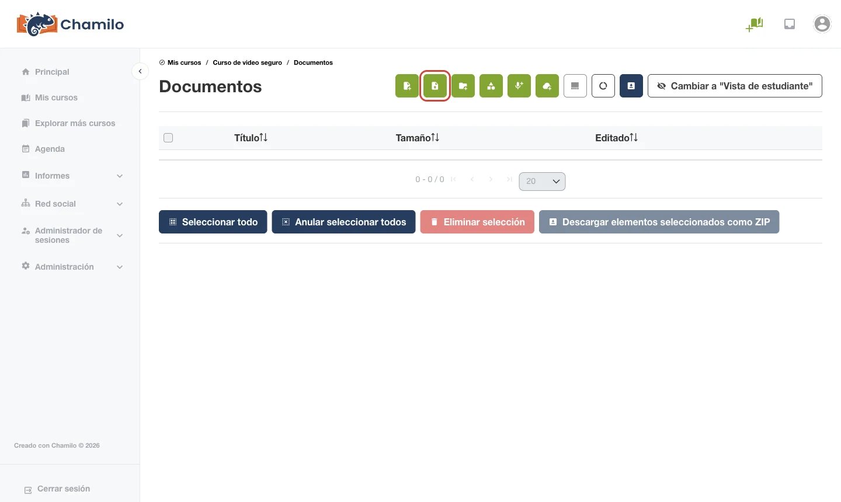Click the cloud add file icon

pyautogui.click(x=547, y=86)
